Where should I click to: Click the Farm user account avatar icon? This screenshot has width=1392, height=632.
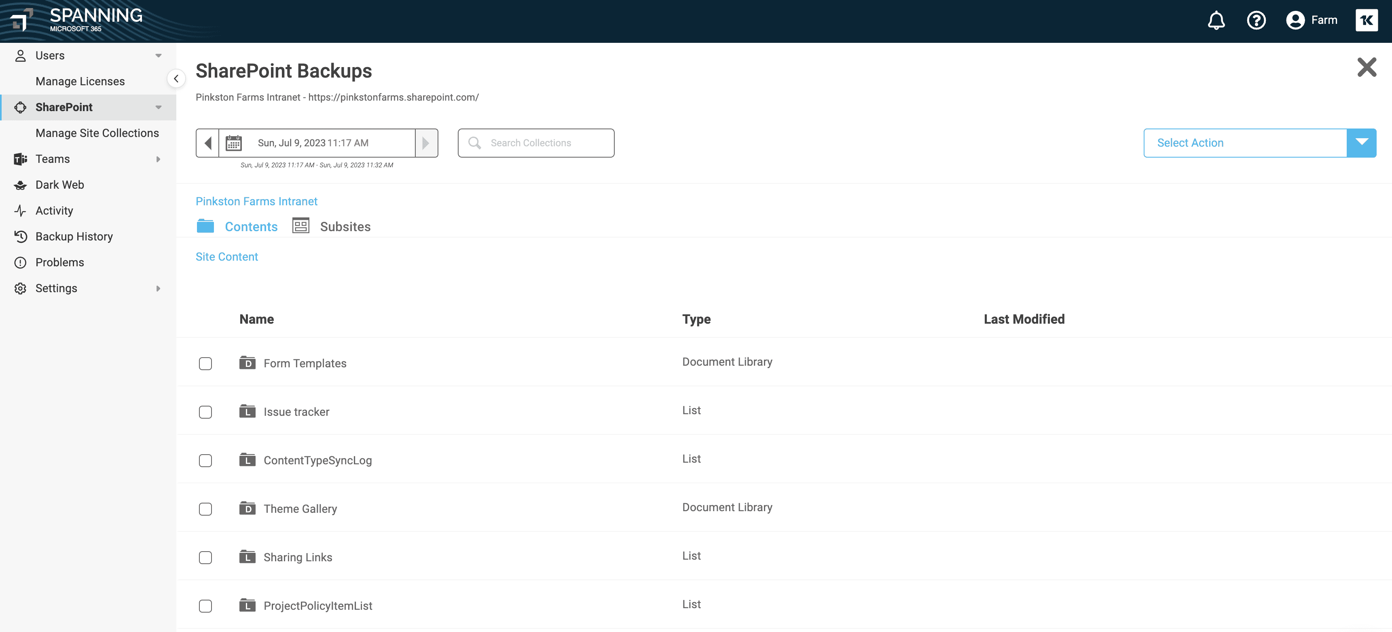1295,21
